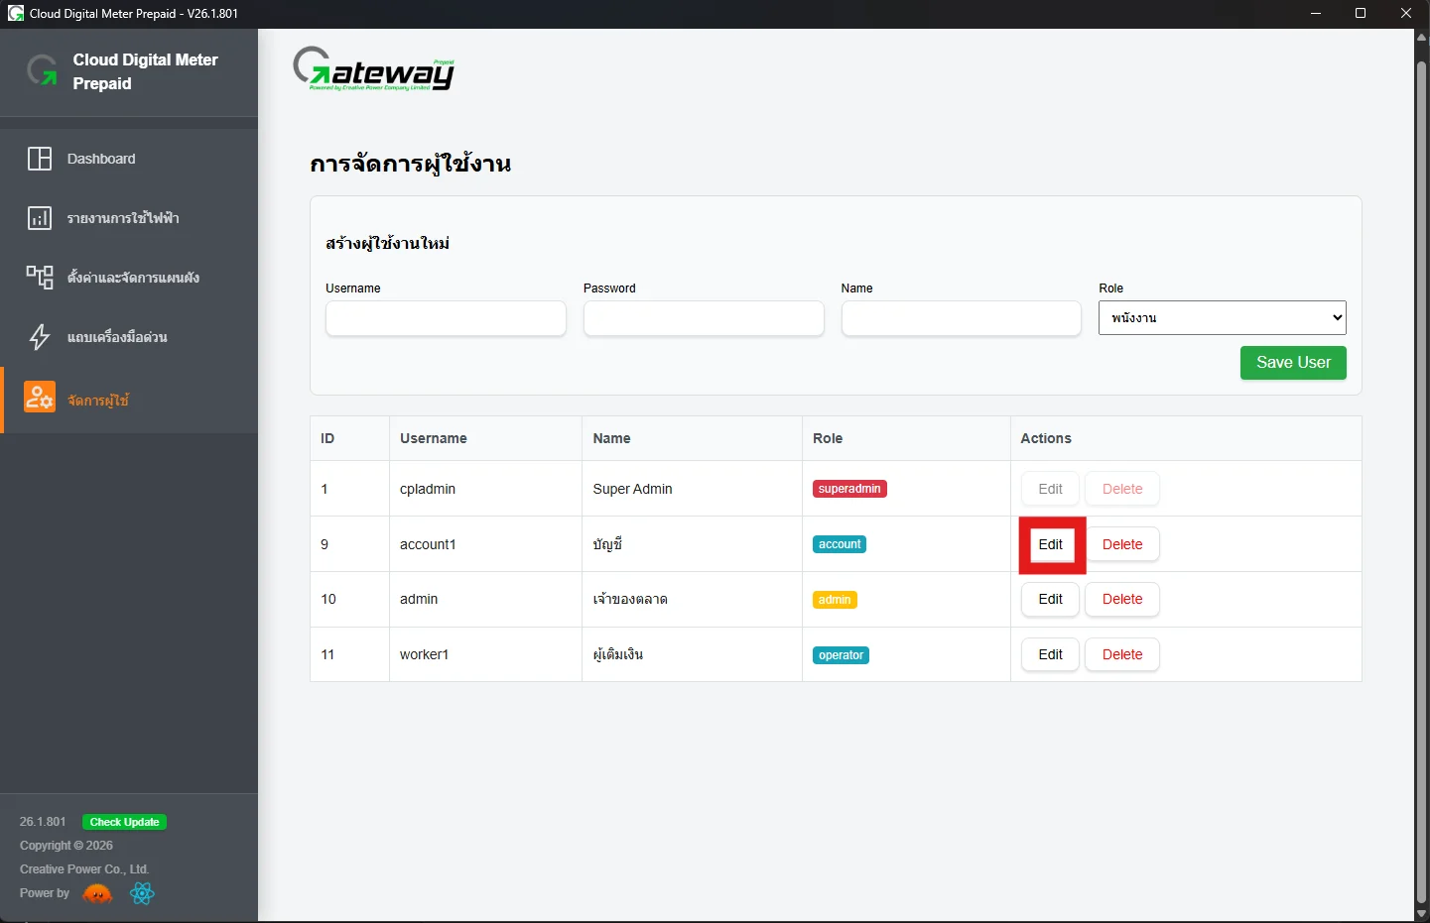
Task: Click the account role badge
Action: click(x=840, y=544)
